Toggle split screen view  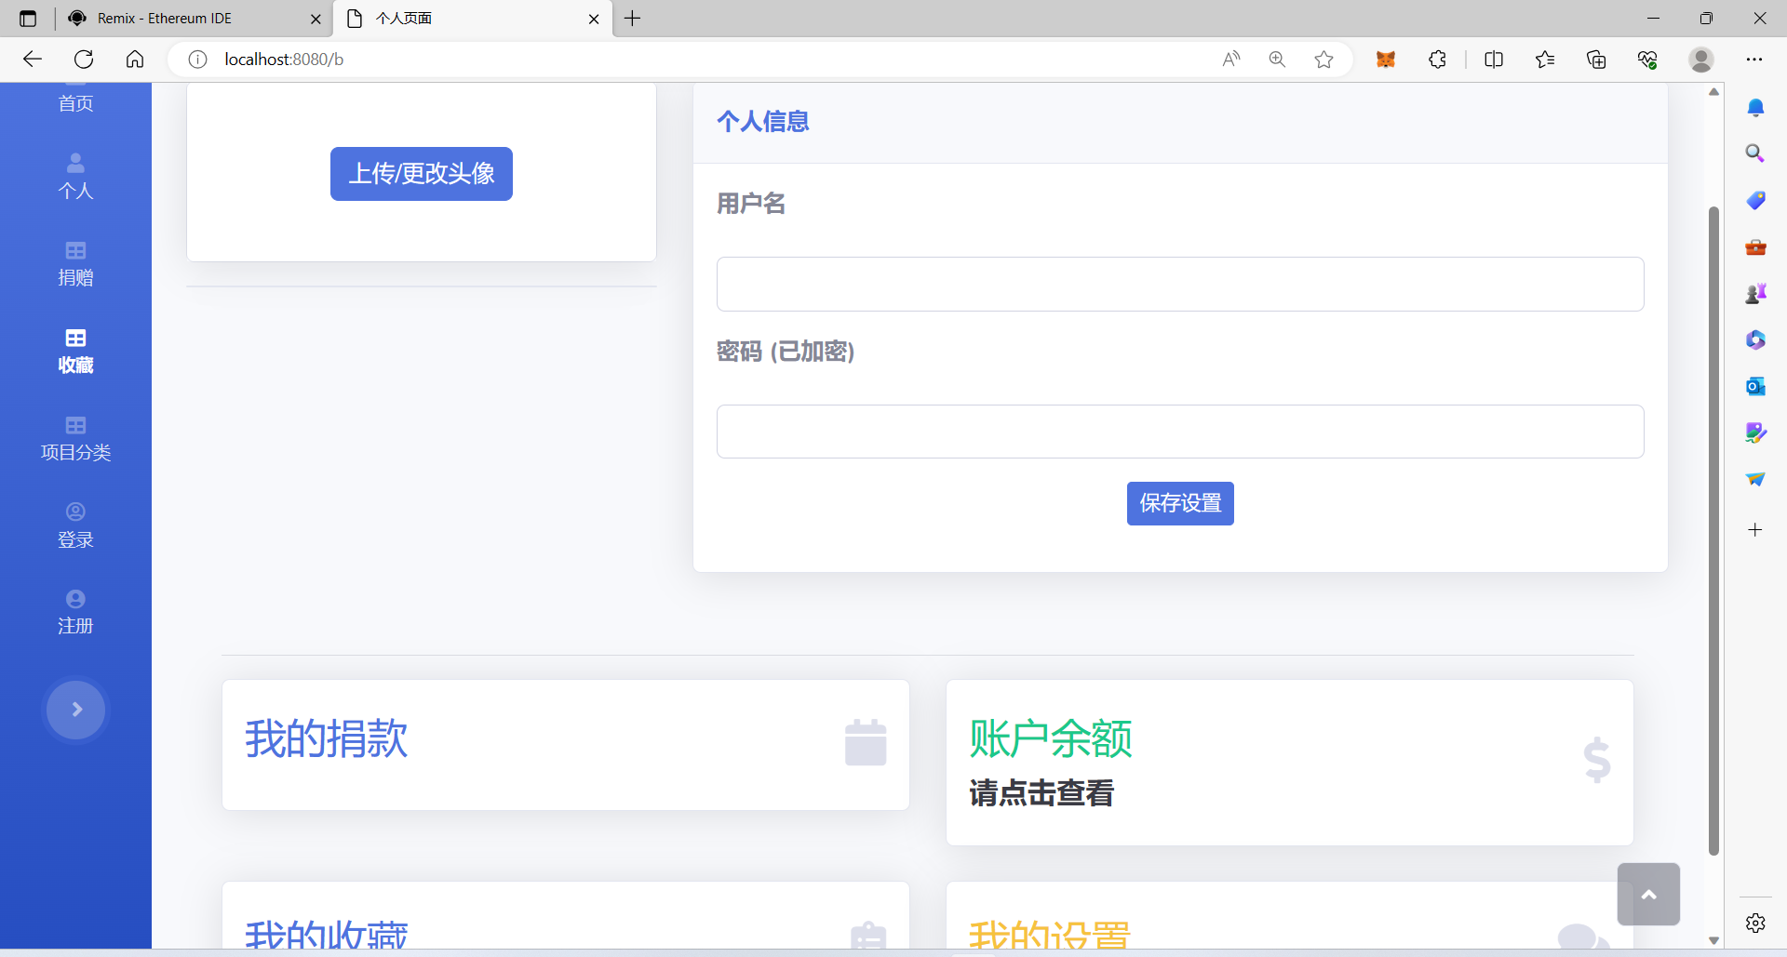(1494, 60)
